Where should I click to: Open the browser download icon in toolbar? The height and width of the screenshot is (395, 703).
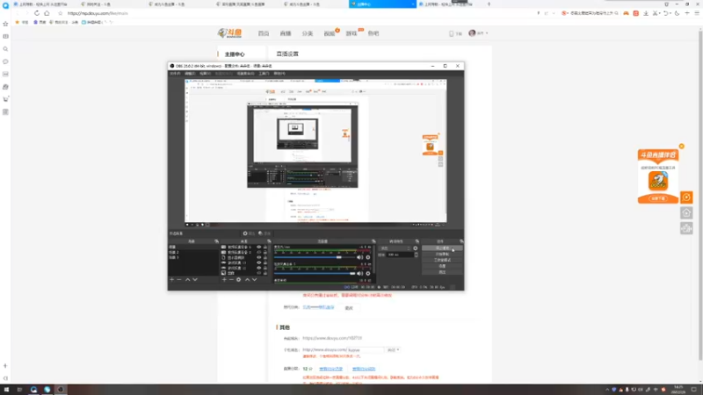coord(646,13)
